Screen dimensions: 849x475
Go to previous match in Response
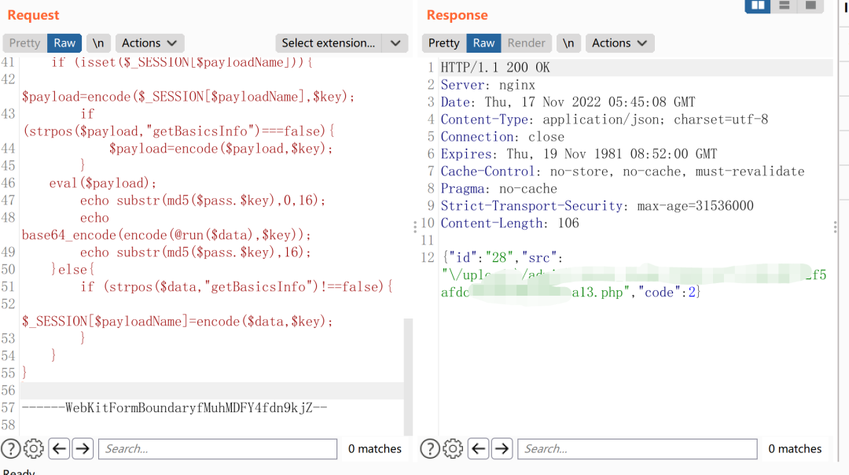pos(478,448)
